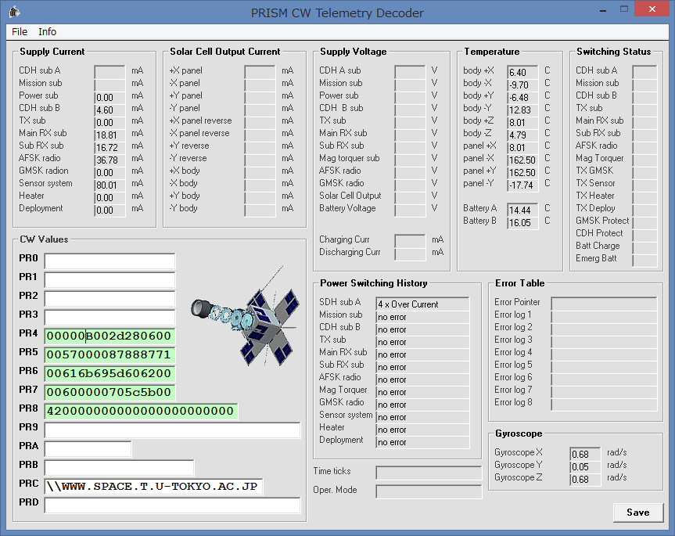The height and width of the screenshot is (536, 675).
Task: Click the PR8 field starting with 42000
Action: (141, 411)
